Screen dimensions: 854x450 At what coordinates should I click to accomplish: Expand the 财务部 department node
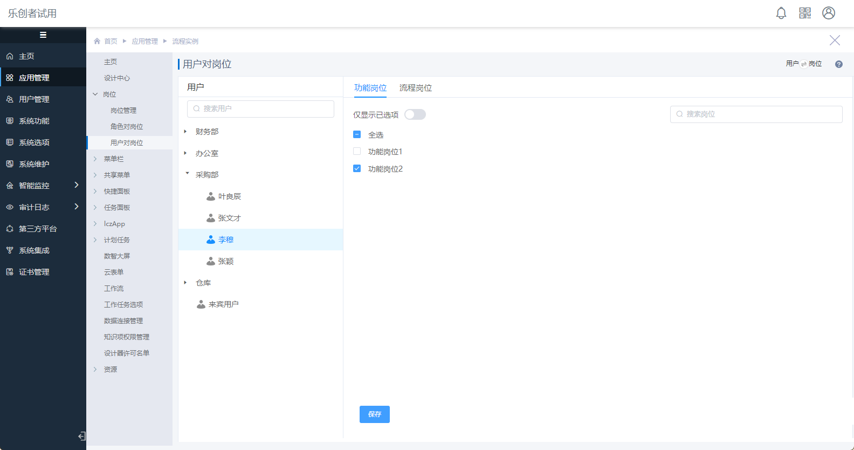tap(185, 132)
